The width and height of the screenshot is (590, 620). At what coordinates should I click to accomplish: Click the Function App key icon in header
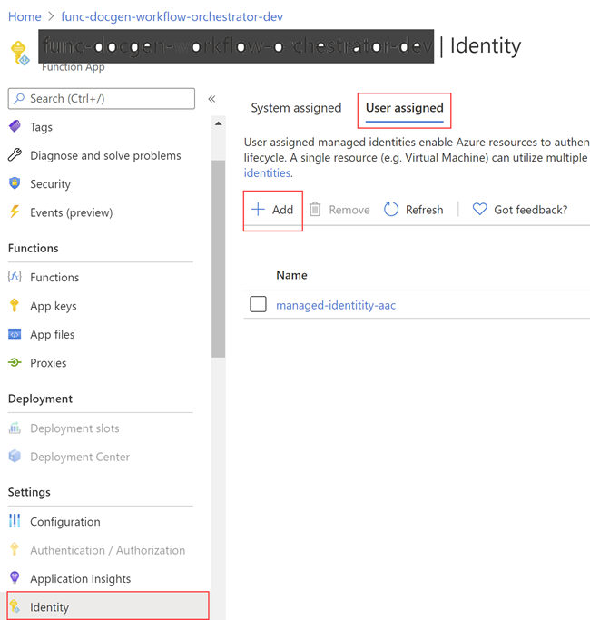point(20,54)
